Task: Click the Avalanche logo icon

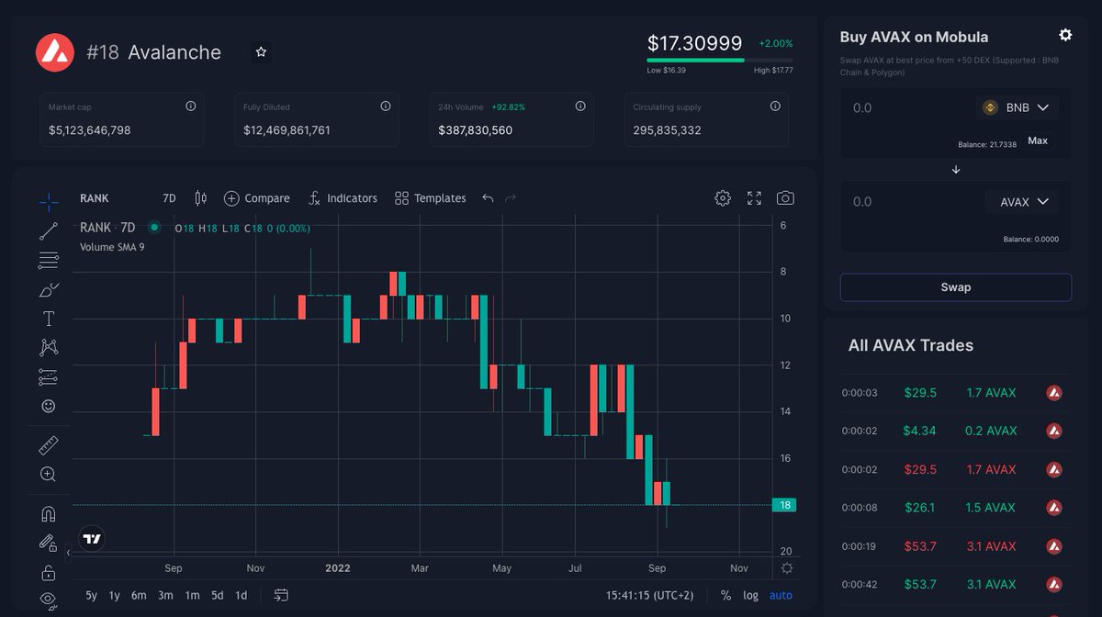Action: pyautogui.click(x=54, y=52)
